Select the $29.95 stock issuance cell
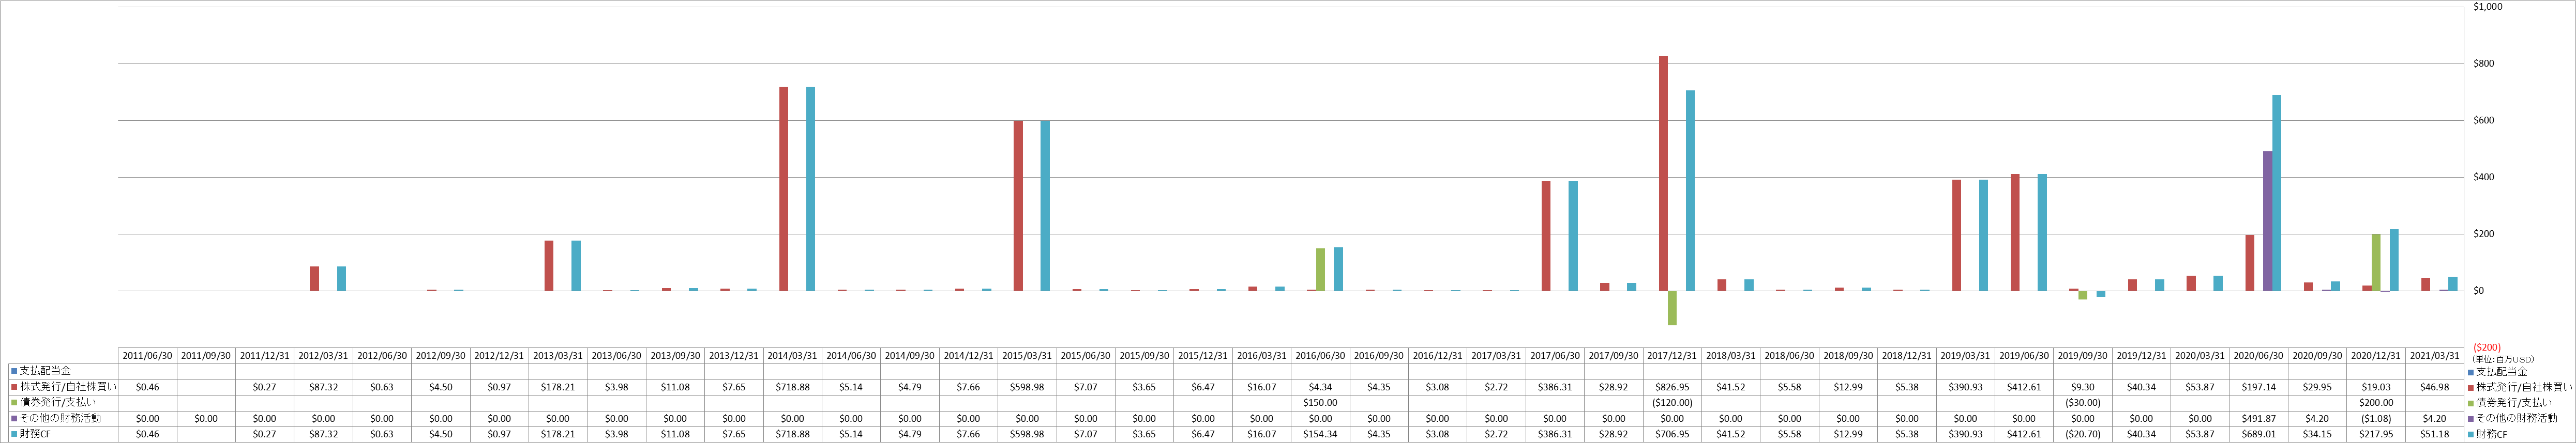Screen dimensions: 2576x443 [x=2318, y=387]
